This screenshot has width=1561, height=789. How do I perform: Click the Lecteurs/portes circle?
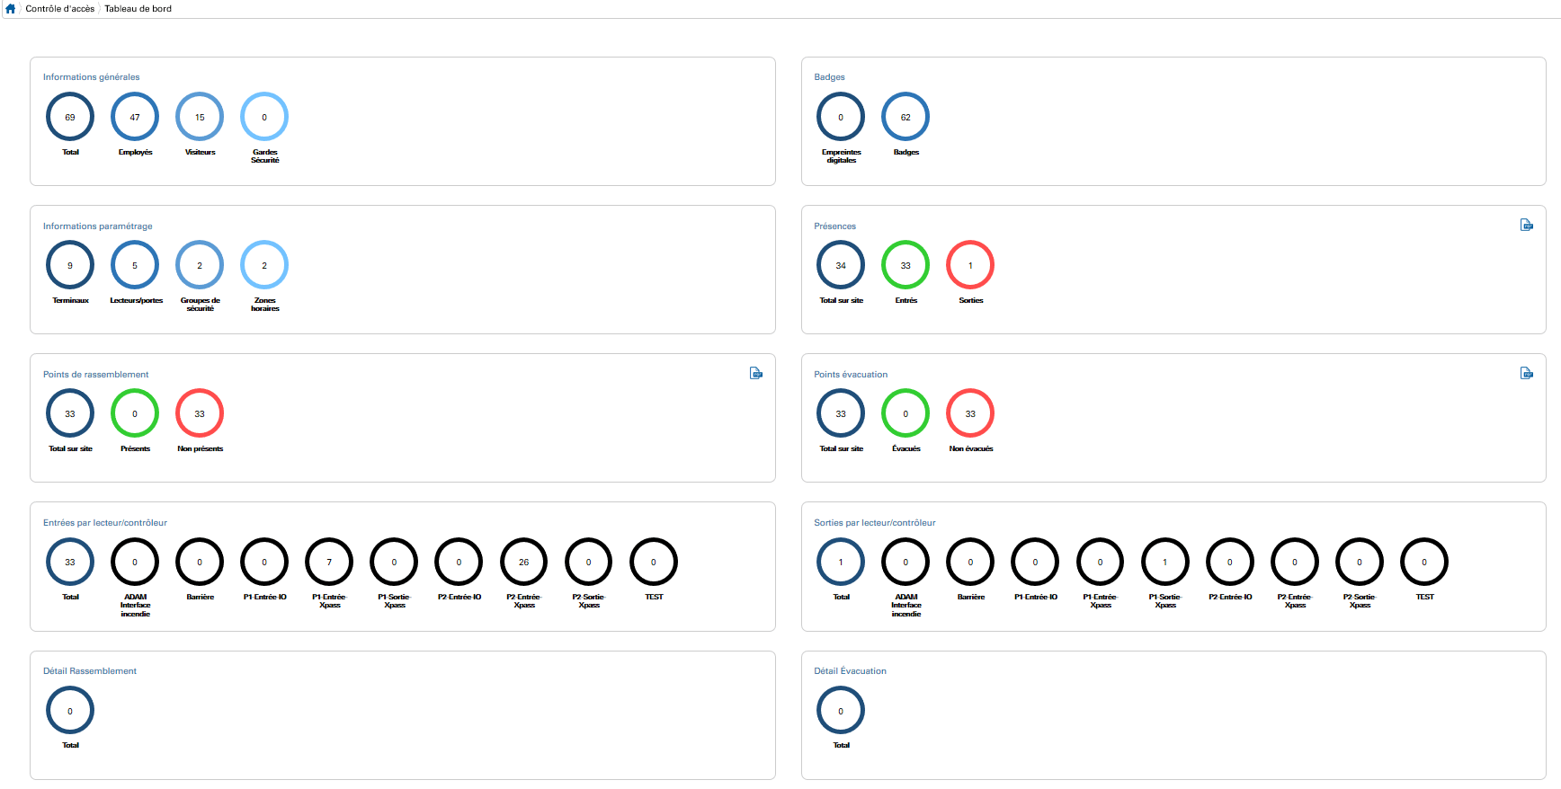135,265
